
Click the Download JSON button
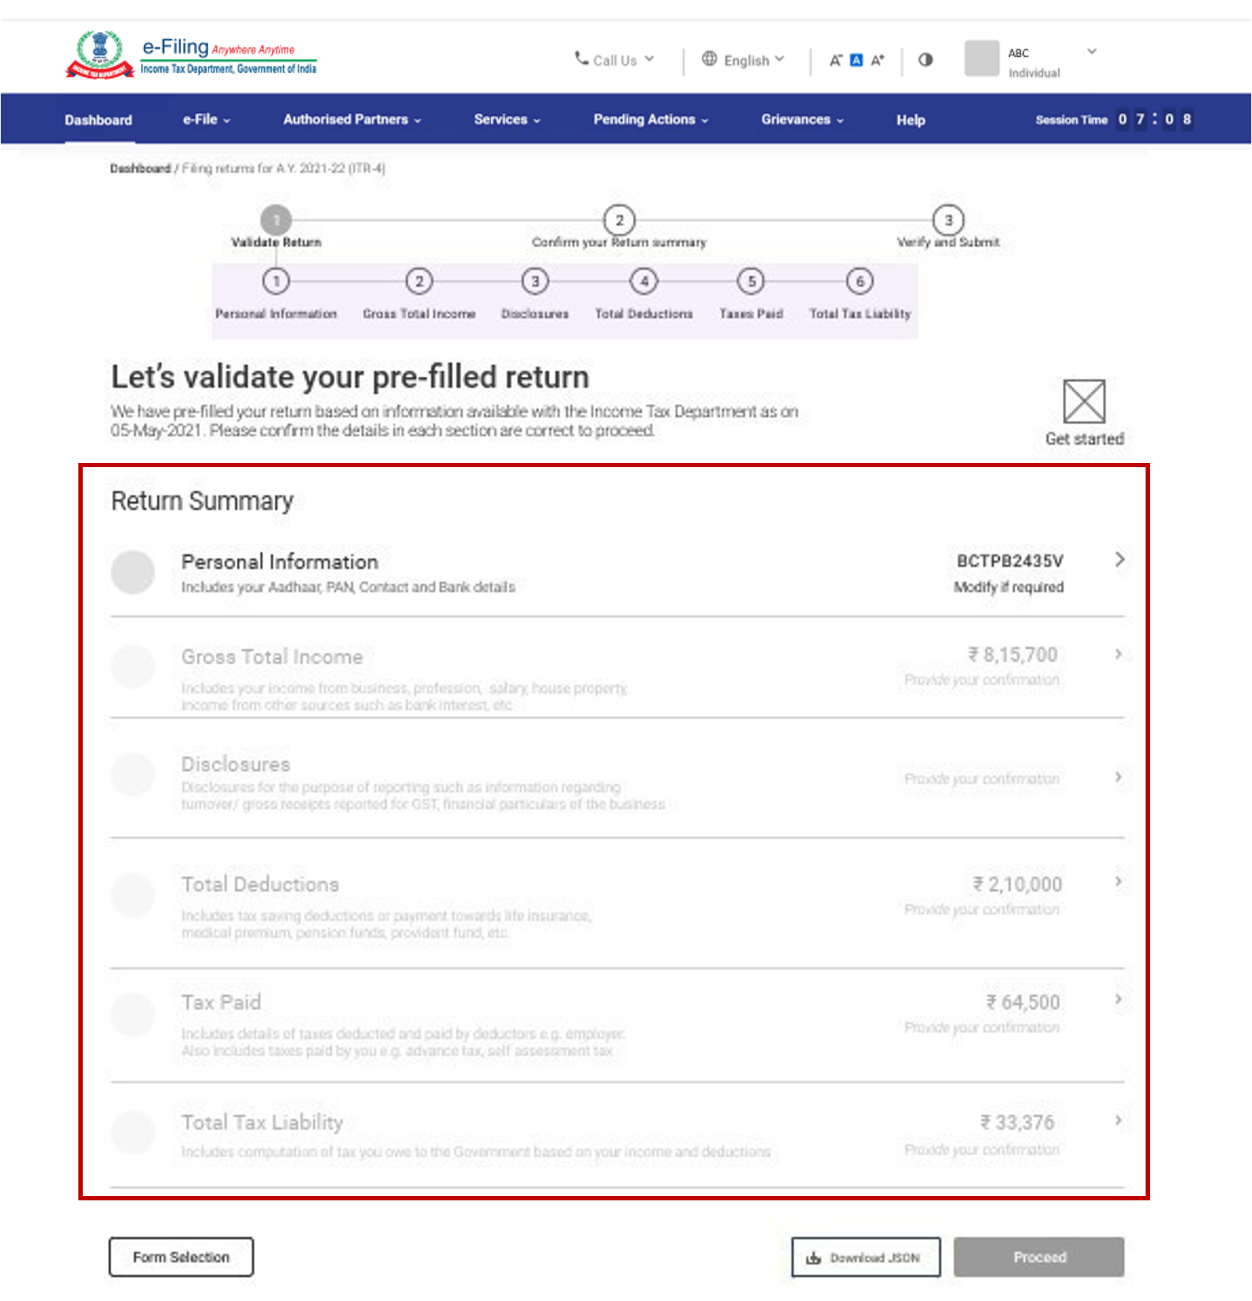(x=866, y=1257)
